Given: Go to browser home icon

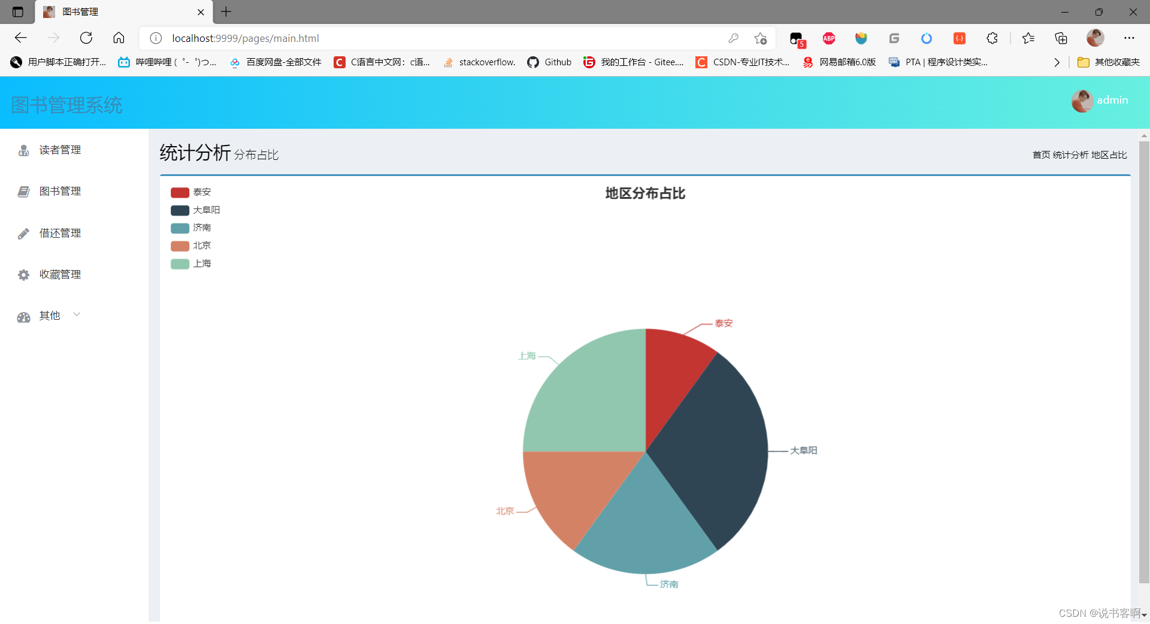Looking at the screenshot, I should coord(119,38).
